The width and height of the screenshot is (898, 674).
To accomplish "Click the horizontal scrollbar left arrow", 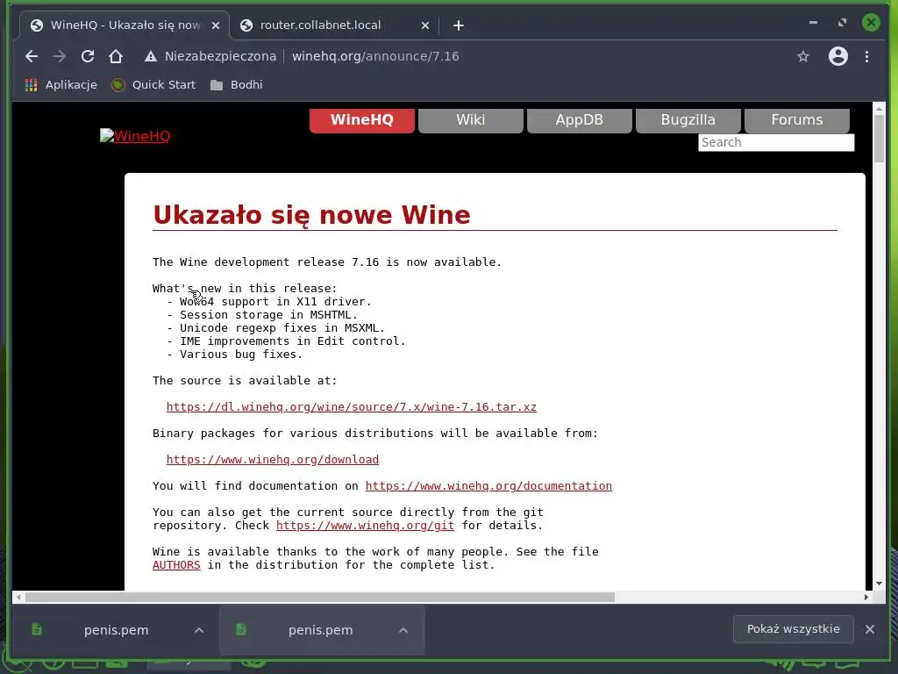I will click(18, 597).
